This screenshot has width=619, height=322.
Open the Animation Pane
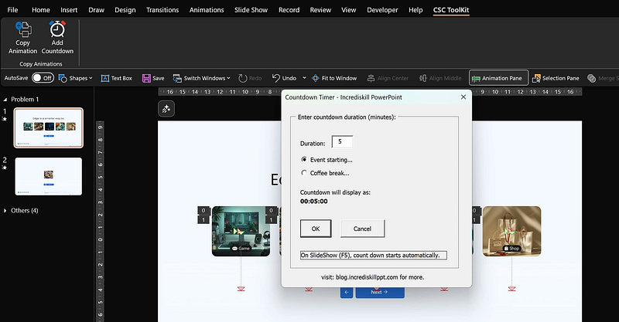[x=498, y=78]
